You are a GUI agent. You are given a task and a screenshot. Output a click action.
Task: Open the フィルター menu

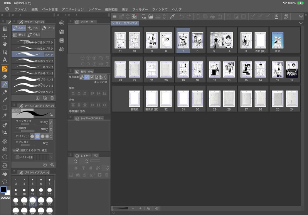click(140, 9)
